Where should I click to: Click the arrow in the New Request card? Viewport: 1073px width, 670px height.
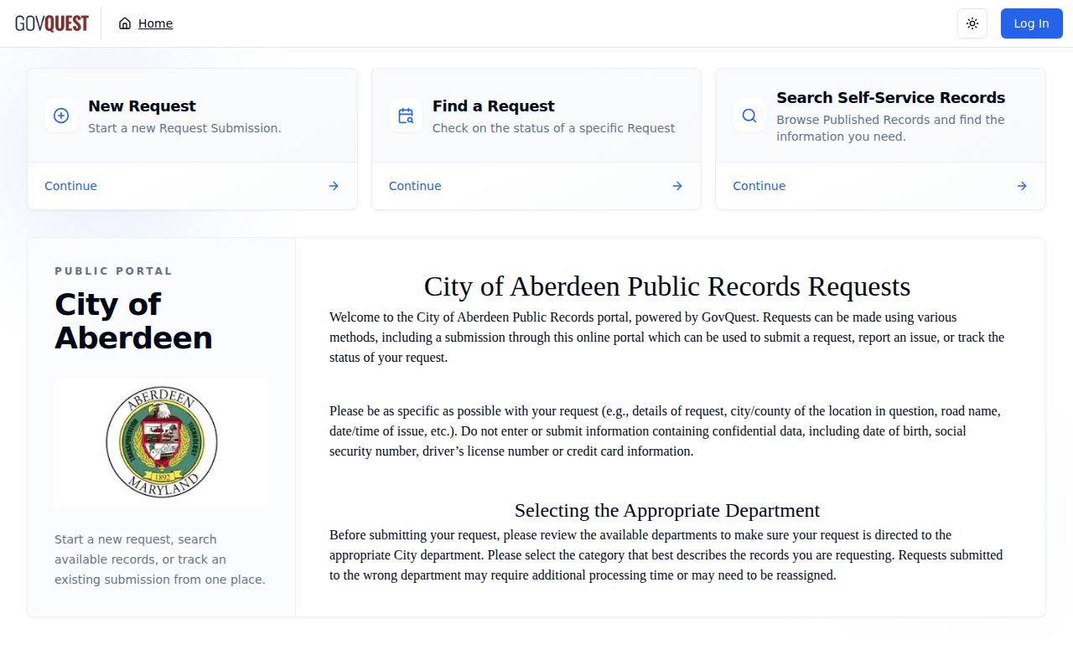(334, 186)
